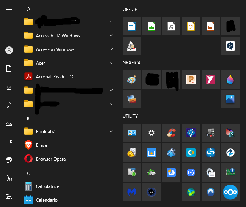Image resolution: width=246 pixels, height=207 pixels.
Task: Launch the blue tile with white star
Action: [x=171, y=172]
